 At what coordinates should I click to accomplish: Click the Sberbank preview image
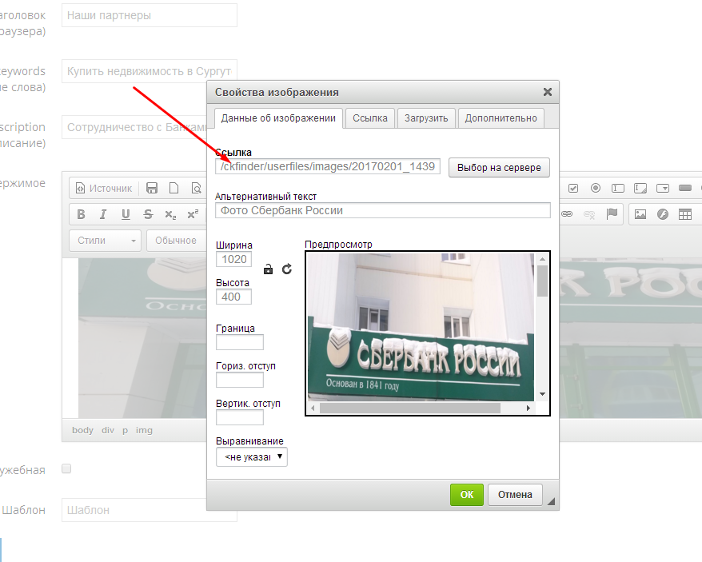click(x=421, y=327)
